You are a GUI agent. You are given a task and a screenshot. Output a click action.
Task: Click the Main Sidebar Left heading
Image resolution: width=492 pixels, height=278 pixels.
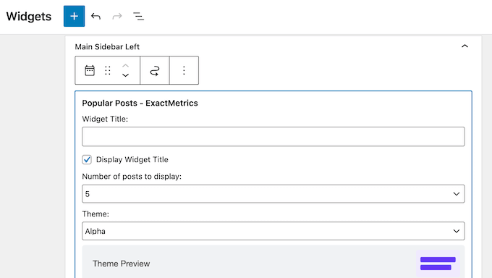(x=107, y=47)
